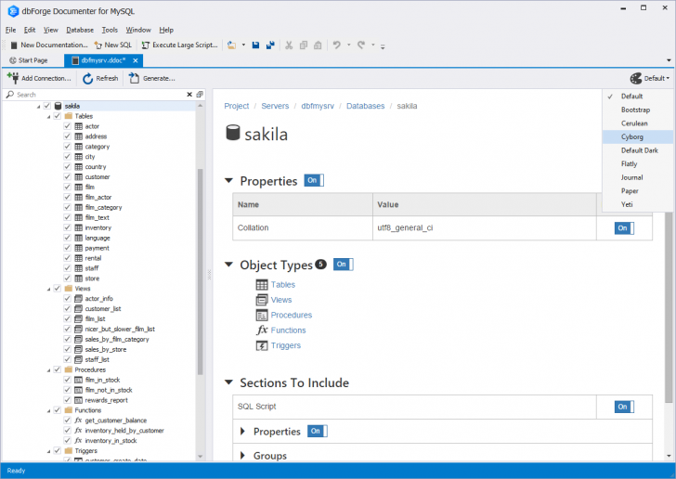Open the File menu
Viewport: 676px width, 479px height.
(11, 30)
